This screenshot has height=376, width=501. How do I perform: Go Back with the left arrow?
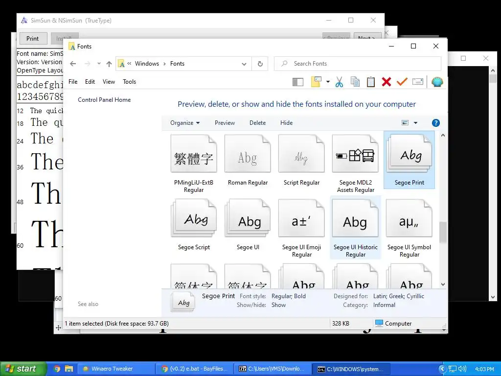73,64
